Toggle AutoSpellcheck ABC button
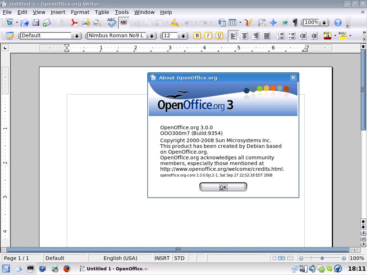Image resolution: width=367 pixels, height=275 pixels. (x=124, y=23)
